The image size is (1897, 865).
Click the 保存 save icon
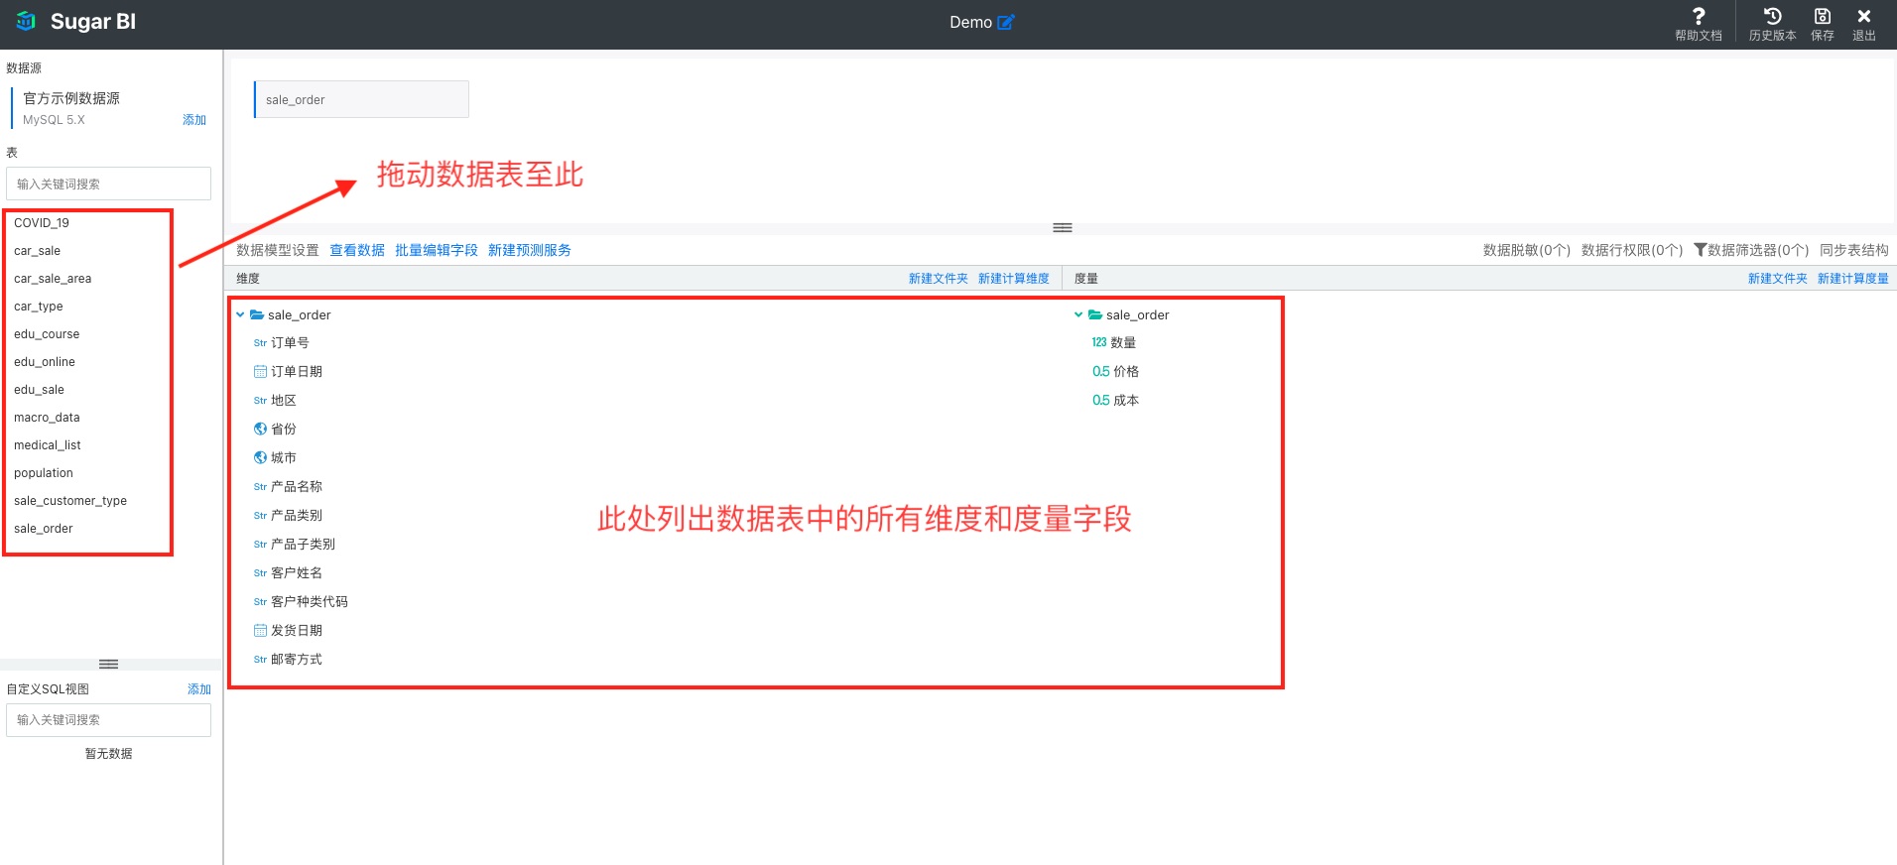pos(1823,16)
